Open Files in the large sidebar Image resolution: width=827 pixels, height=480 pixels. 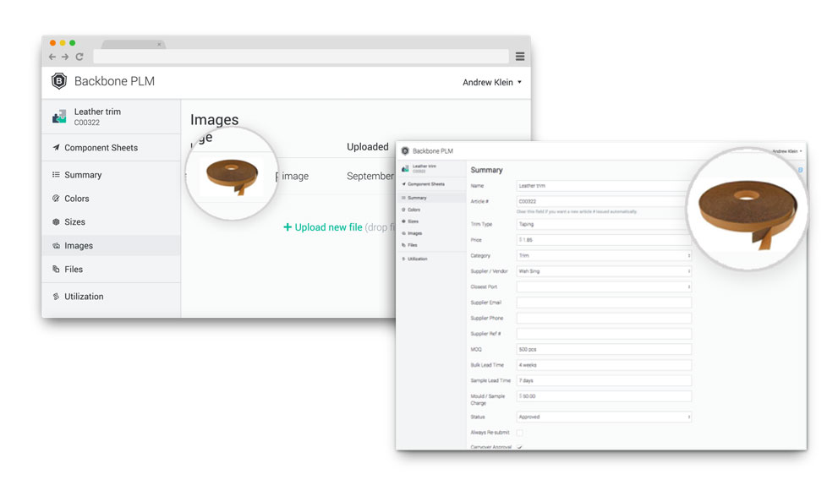pyautogui.click(x=74, y=270)
